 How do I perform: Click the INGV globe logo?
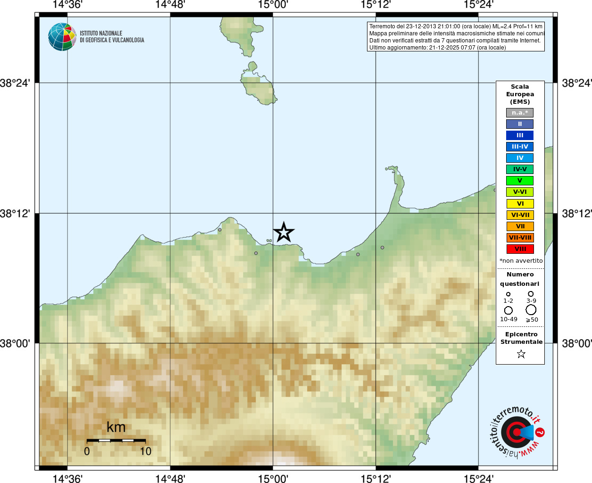62,37
